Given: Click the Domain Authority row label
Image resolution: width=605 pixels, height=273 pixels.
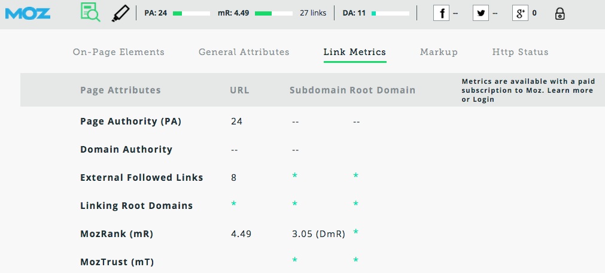Looking at the screenshot, I should (x=126, y=150).
